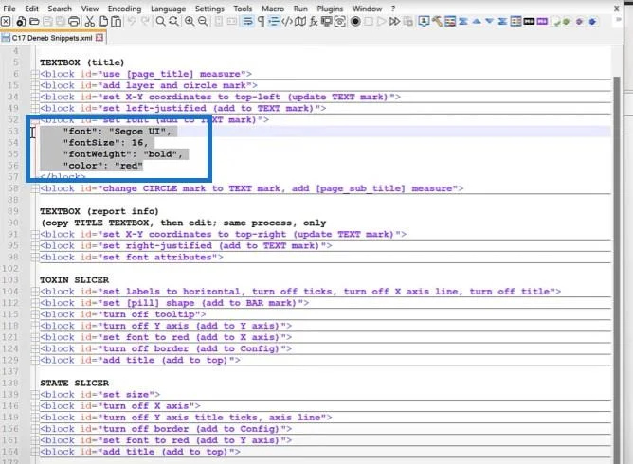Toggle show all characters pilcrow button
The height and width of the screenshot is (464, 633).
tap(262, 22)
